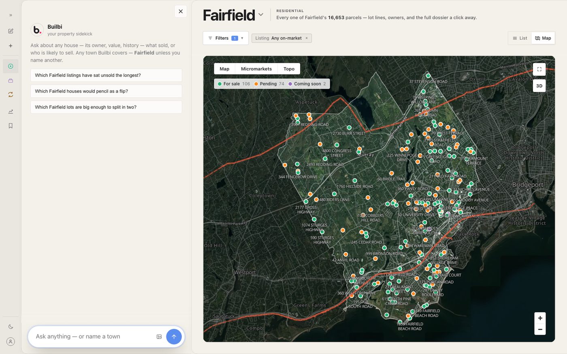Click the Builbi logo avatar

[x=37, y=30]
